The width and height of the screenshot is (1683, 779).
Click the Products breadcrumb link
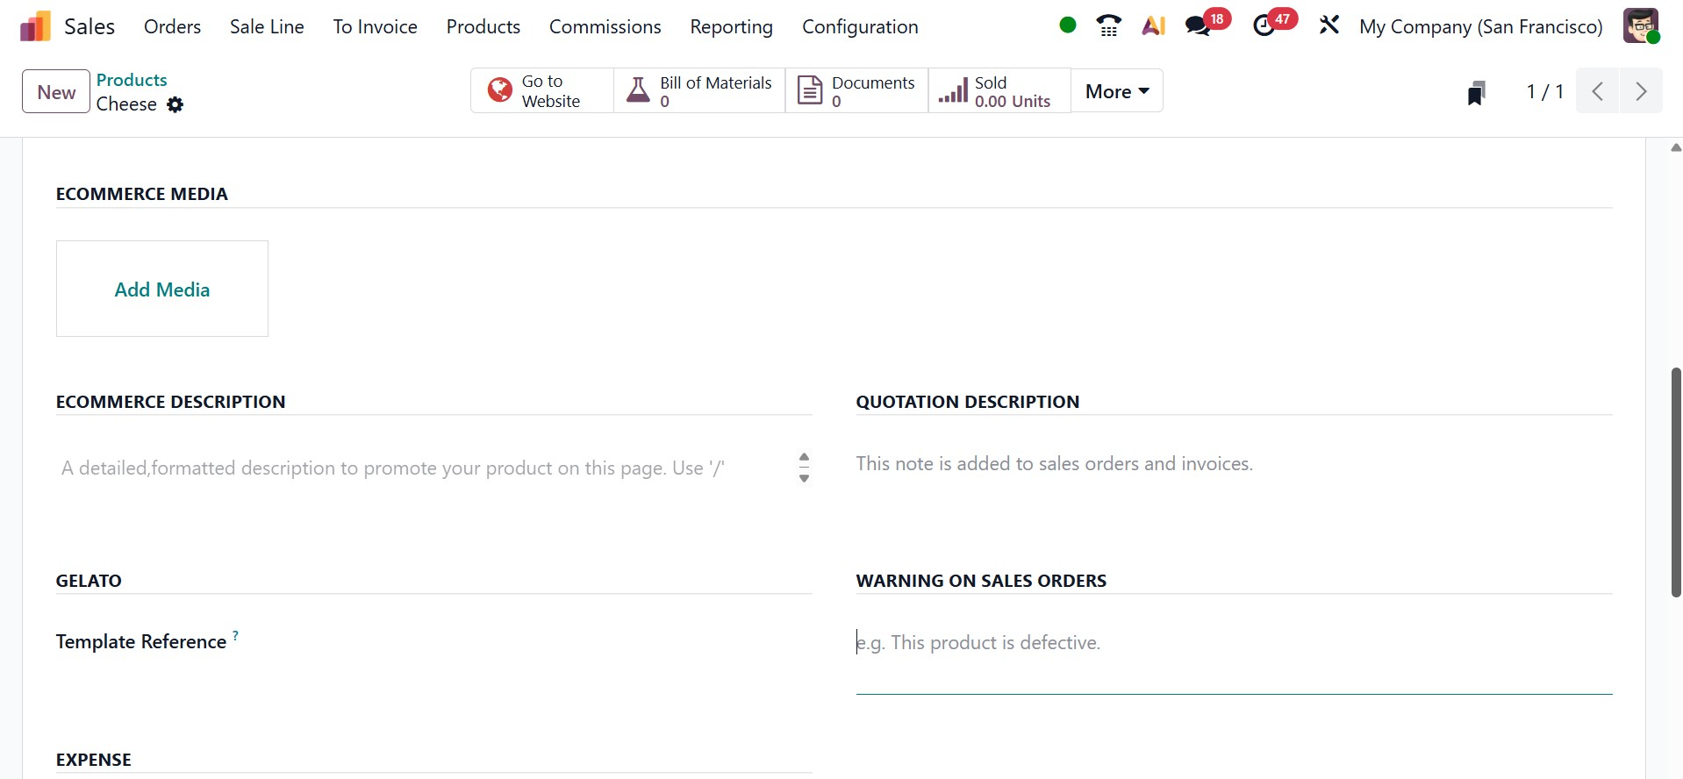[x=132, y=80]
